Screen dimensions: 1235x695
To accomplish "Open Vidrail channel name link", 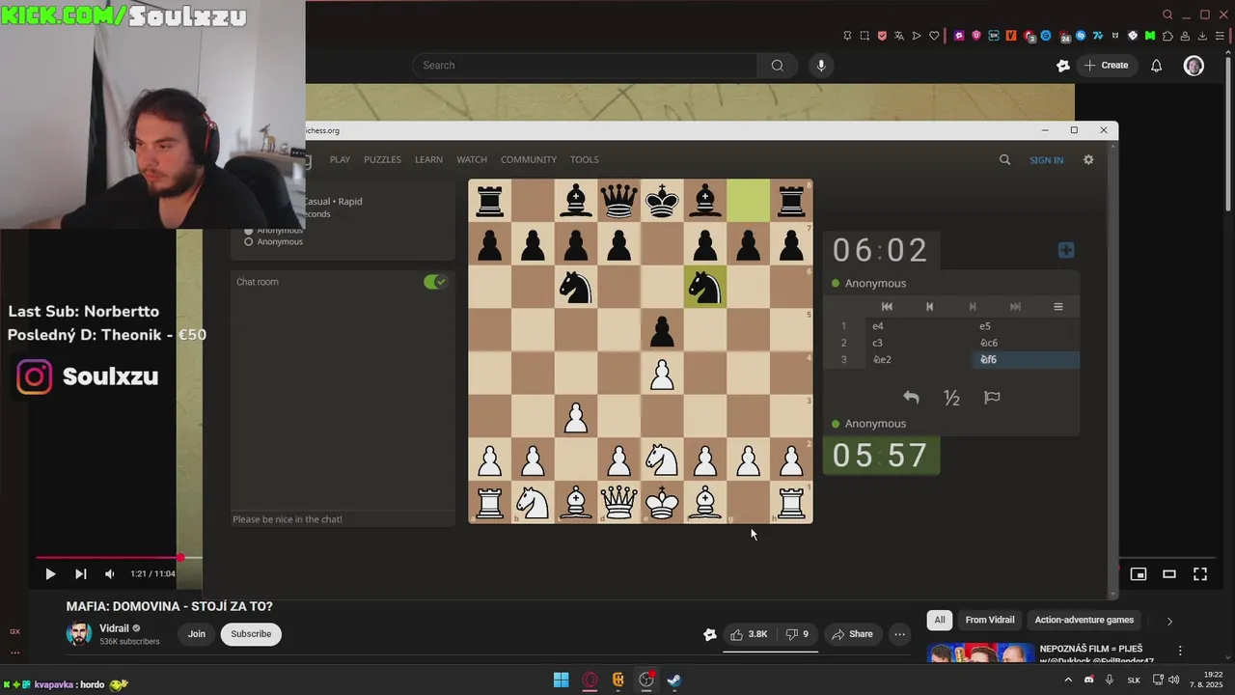I will [x=114, y=628].
